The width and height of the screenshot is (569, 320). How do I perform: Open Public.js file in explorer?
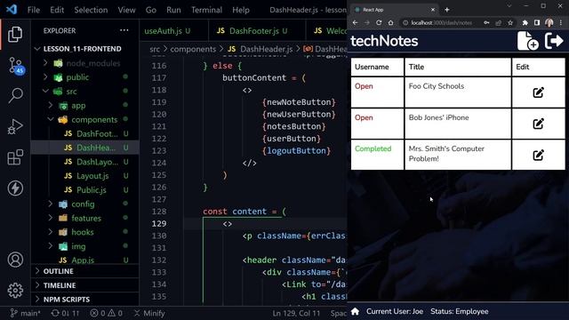coord(85,189)
